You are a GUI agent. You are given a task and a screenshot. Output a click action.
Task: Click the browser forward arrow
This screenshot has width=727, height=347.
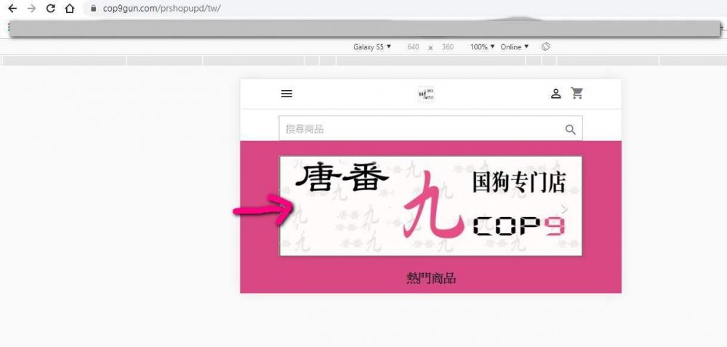(31, 8)
